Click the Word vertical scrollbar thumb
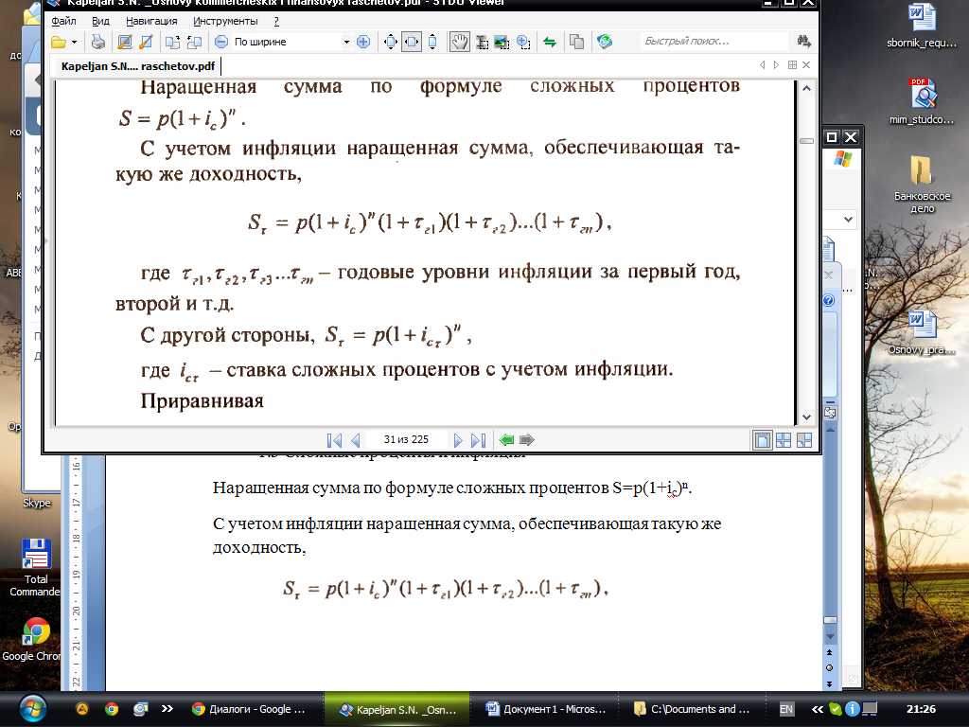This screenshot has height=727, width=969. (830, 621)
